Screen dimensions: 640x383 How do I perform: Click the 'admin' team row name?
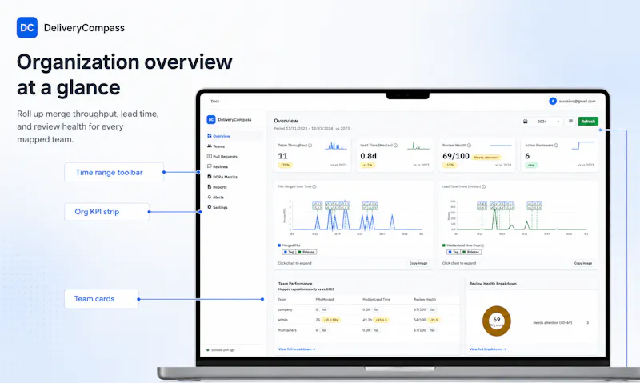[x=283, y=320]
